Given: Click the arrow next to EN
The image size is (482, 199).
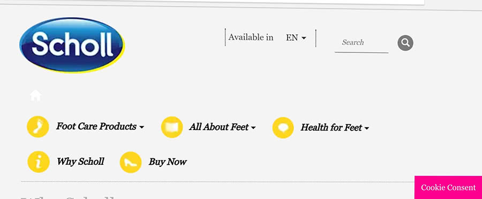Looking at the screenshot, I should tap(304, 38).
